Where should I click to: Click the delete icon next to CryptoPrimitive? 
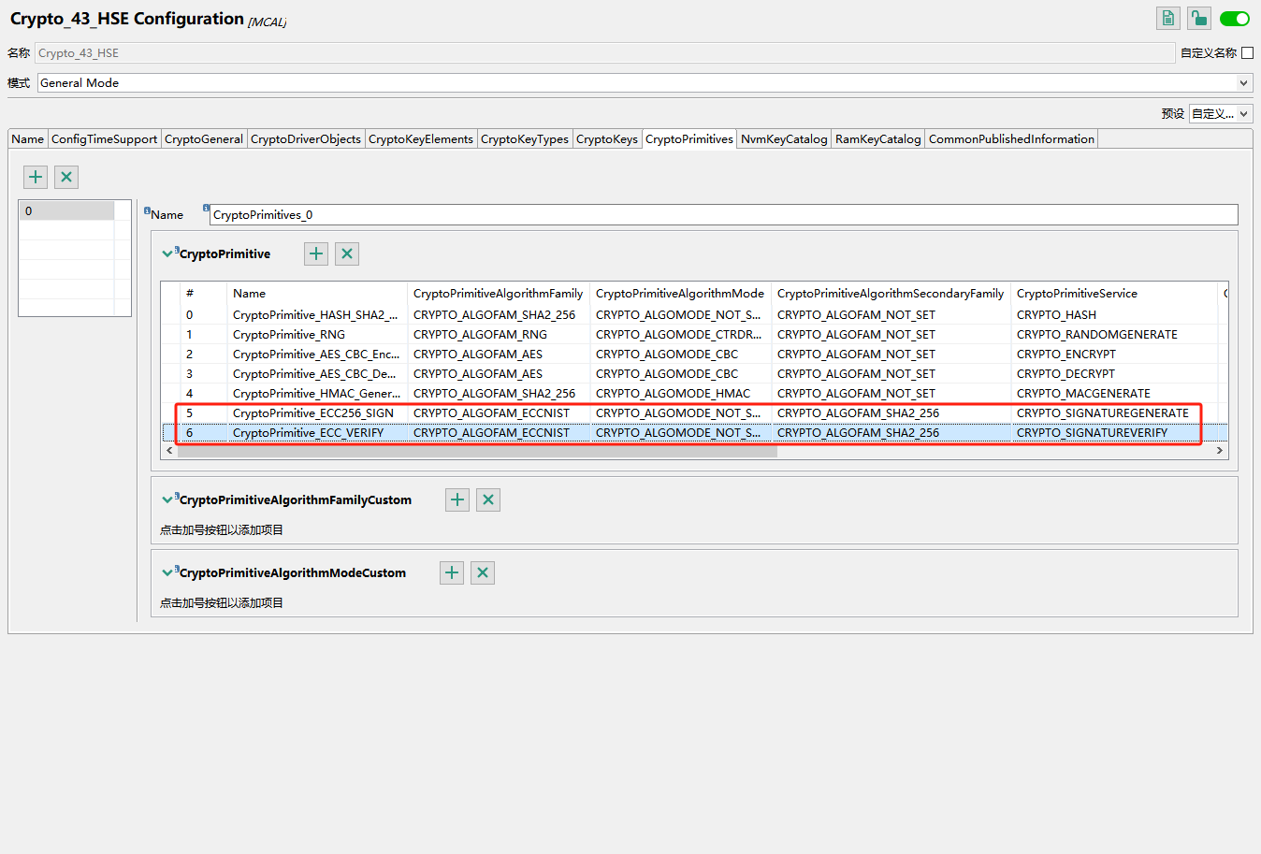coord(347,253)
